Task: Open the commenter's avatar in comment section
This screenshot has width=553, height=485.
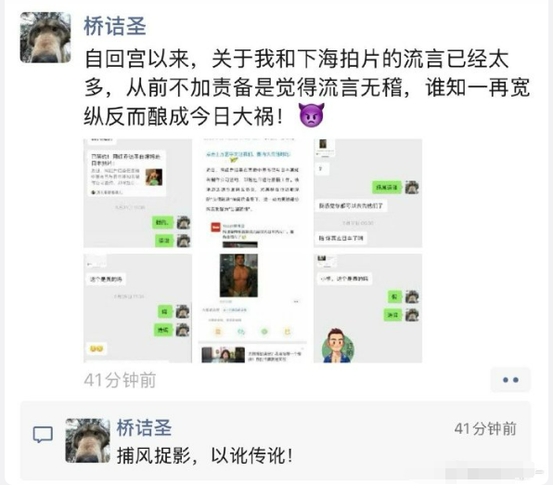Action: (x=88, y=440)
